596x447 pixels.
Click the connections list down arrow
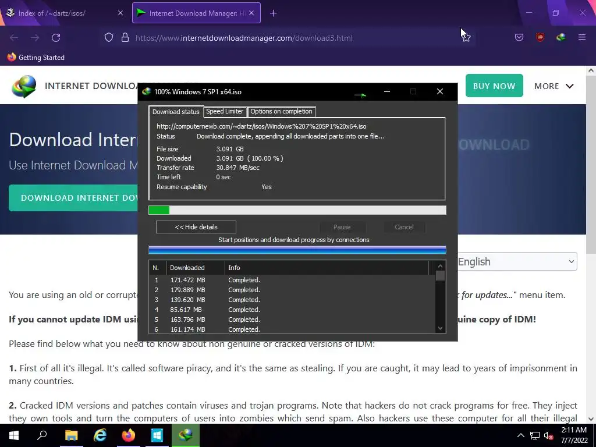coord(440,328)
